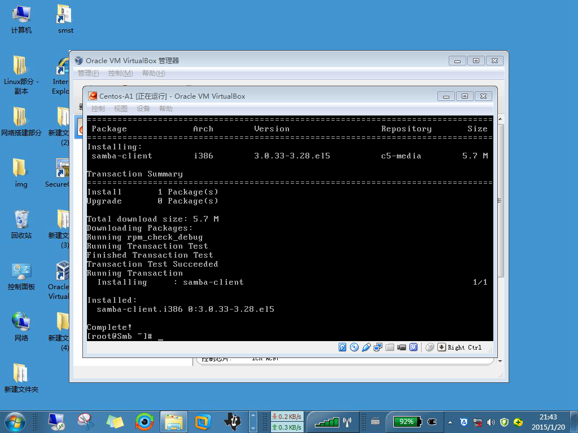Open the 计算机 desktop icon
The image size is (578, 433).
(x=21, y=19)
